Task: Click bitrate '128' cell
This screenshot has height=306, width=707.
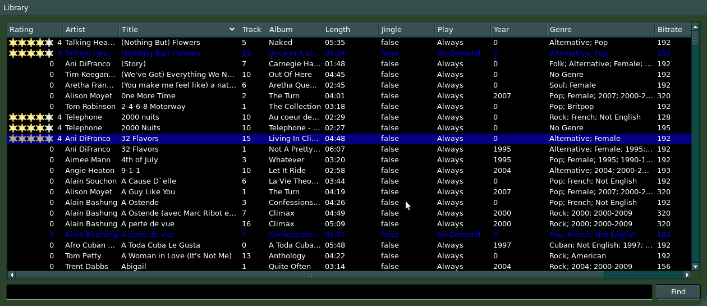Action: pyautogui.click(x=664, y=117)
